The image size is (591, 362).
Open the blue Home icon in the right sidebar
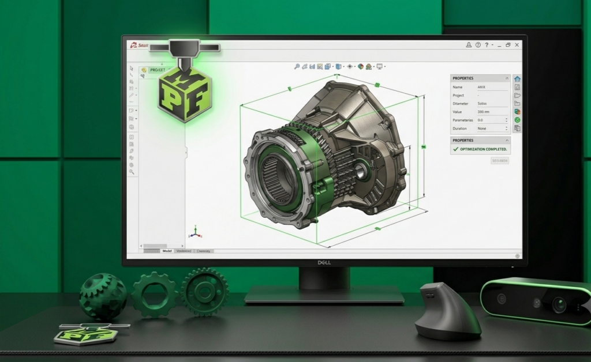pos(518,79)
